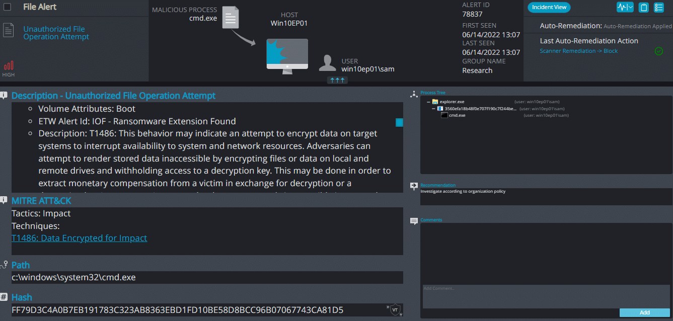Click 'ETW Alert Id: IOF - Ransomware Extension Found'
This screenshot has width=673, height=321.
click(x=137, y=121)
